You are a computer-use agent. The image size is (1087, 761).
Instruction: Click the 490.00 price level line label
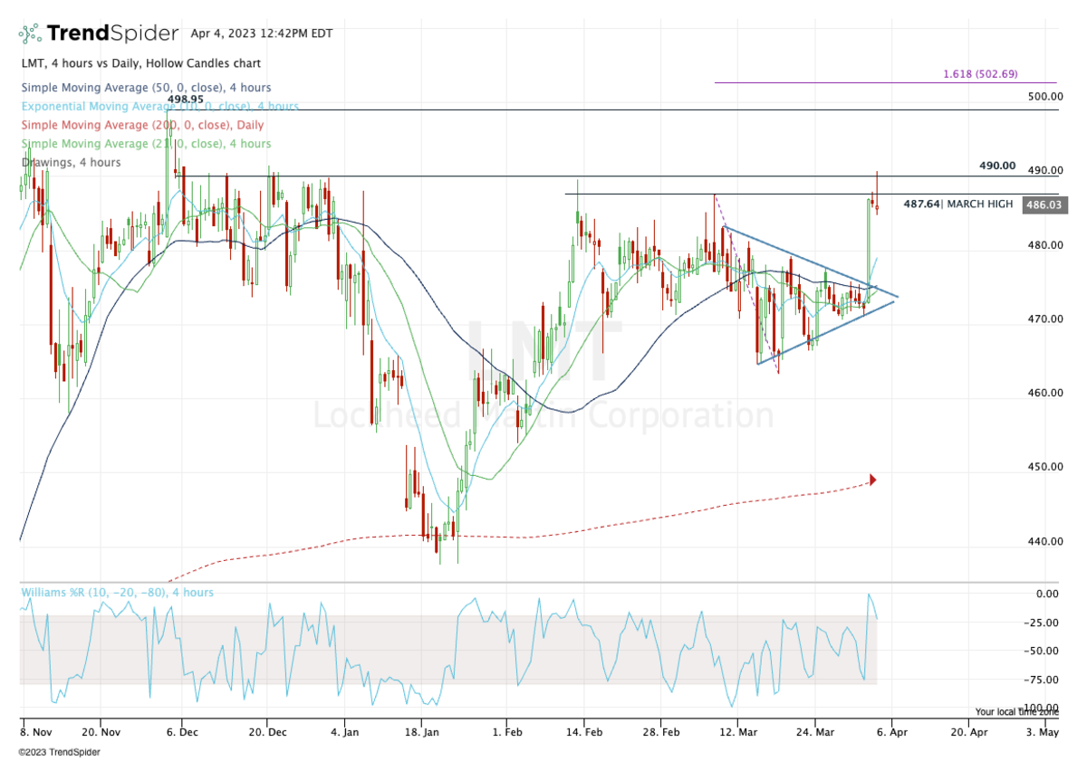click(996, 166)
